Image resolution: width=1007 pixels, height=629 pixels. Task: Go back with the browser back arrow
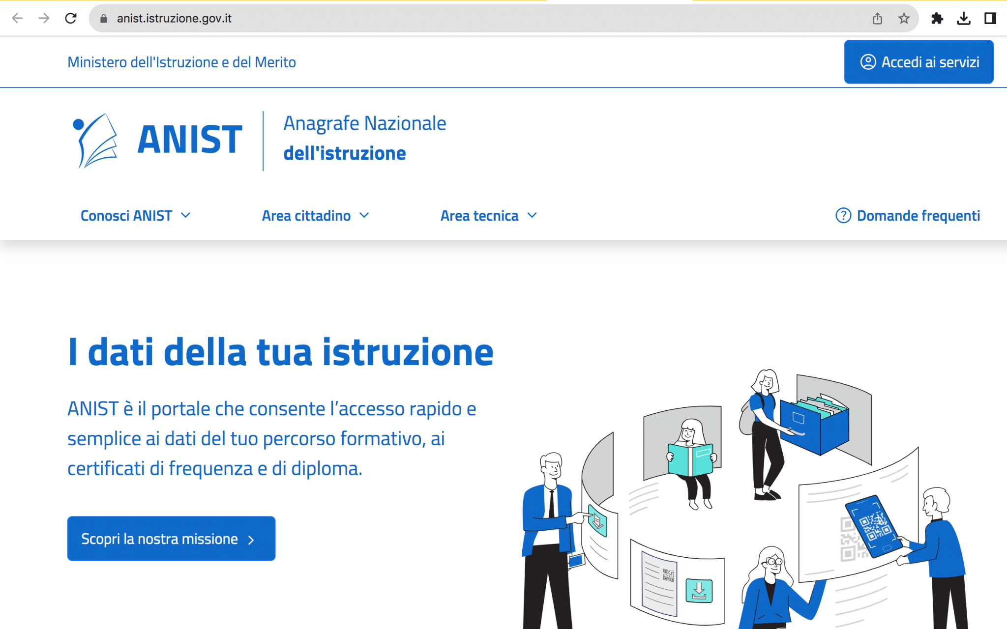[x=17, y=19]
